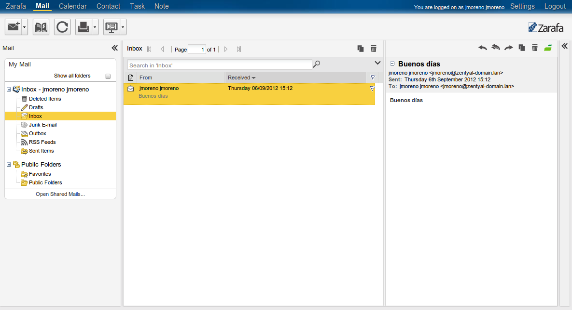
Task: Open the Drafts folder
Action: (x=36, y=107)
